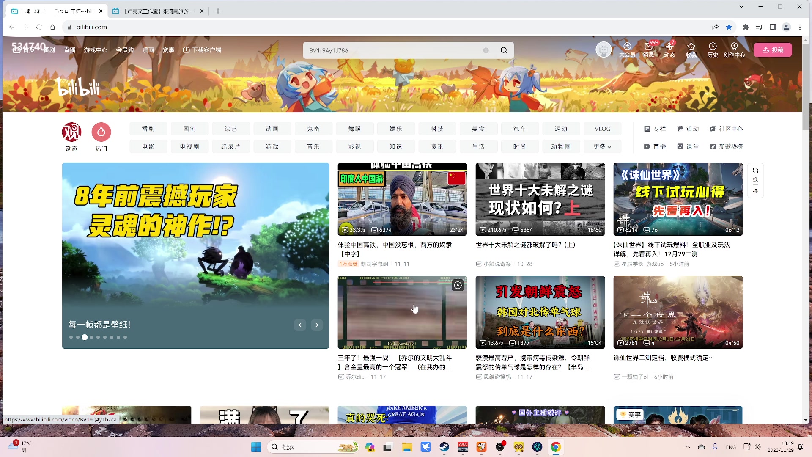
Task: Click the 热门 flame icon
Action: coord(101,132)
